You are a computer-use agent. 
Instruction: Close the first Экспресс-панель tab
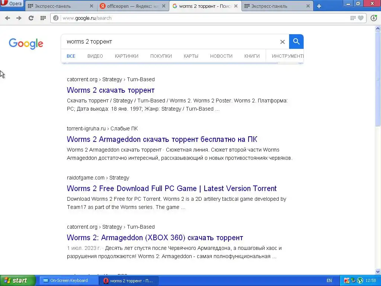click(92, 6)
